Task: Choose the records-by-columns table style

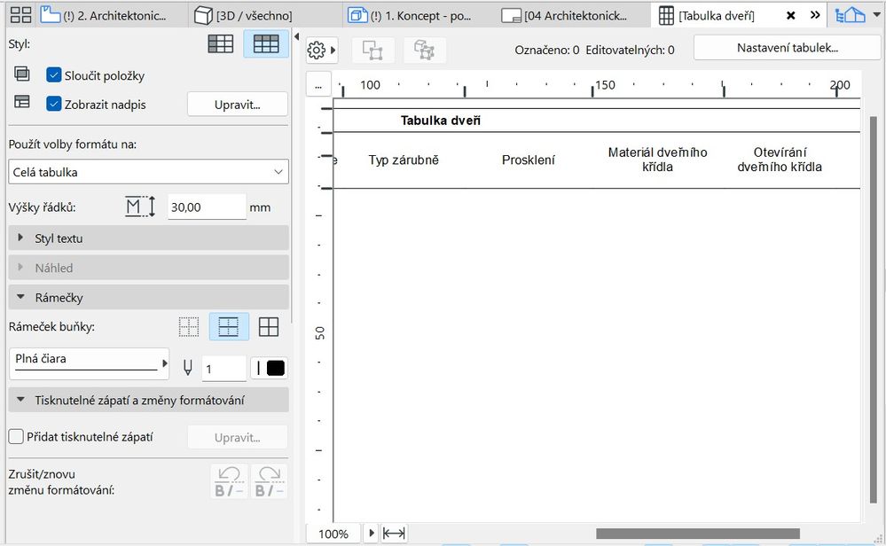Action: click(265, 44)
